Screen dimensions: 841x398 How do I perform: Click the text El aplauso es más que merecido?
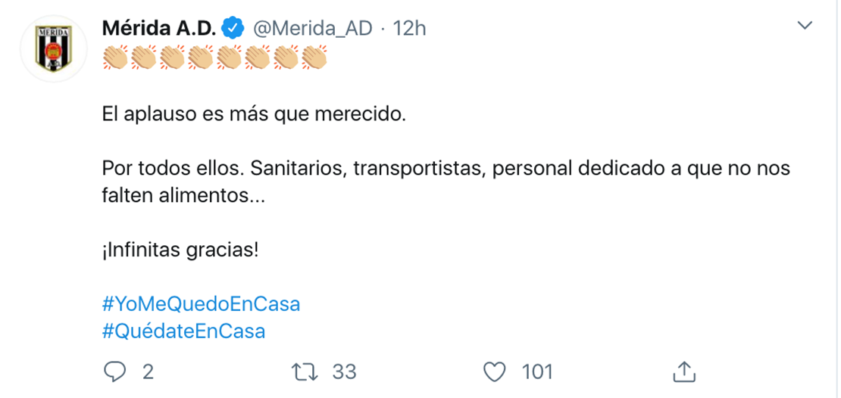(252, 115)
